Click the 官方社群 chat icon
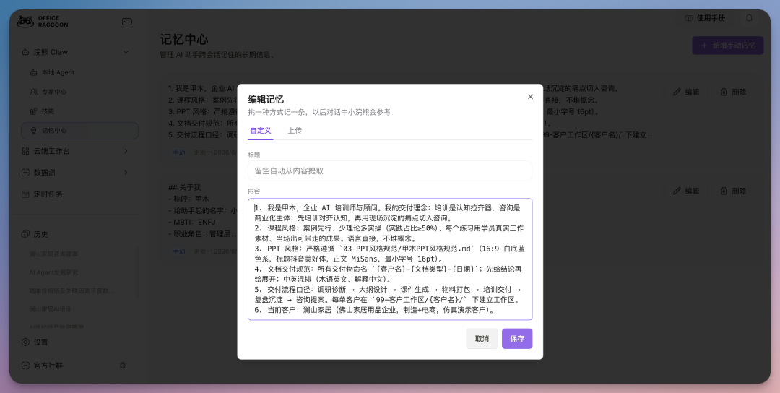The image size is (780, 393). pos(25,365)
